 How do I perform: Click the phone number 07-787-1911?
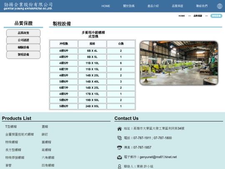point(142,138)
